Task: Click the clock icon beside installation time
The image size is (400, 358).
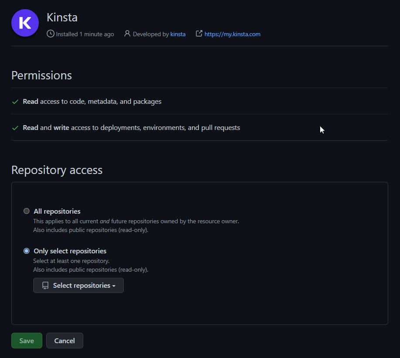Action: click(x=51, y=34)
